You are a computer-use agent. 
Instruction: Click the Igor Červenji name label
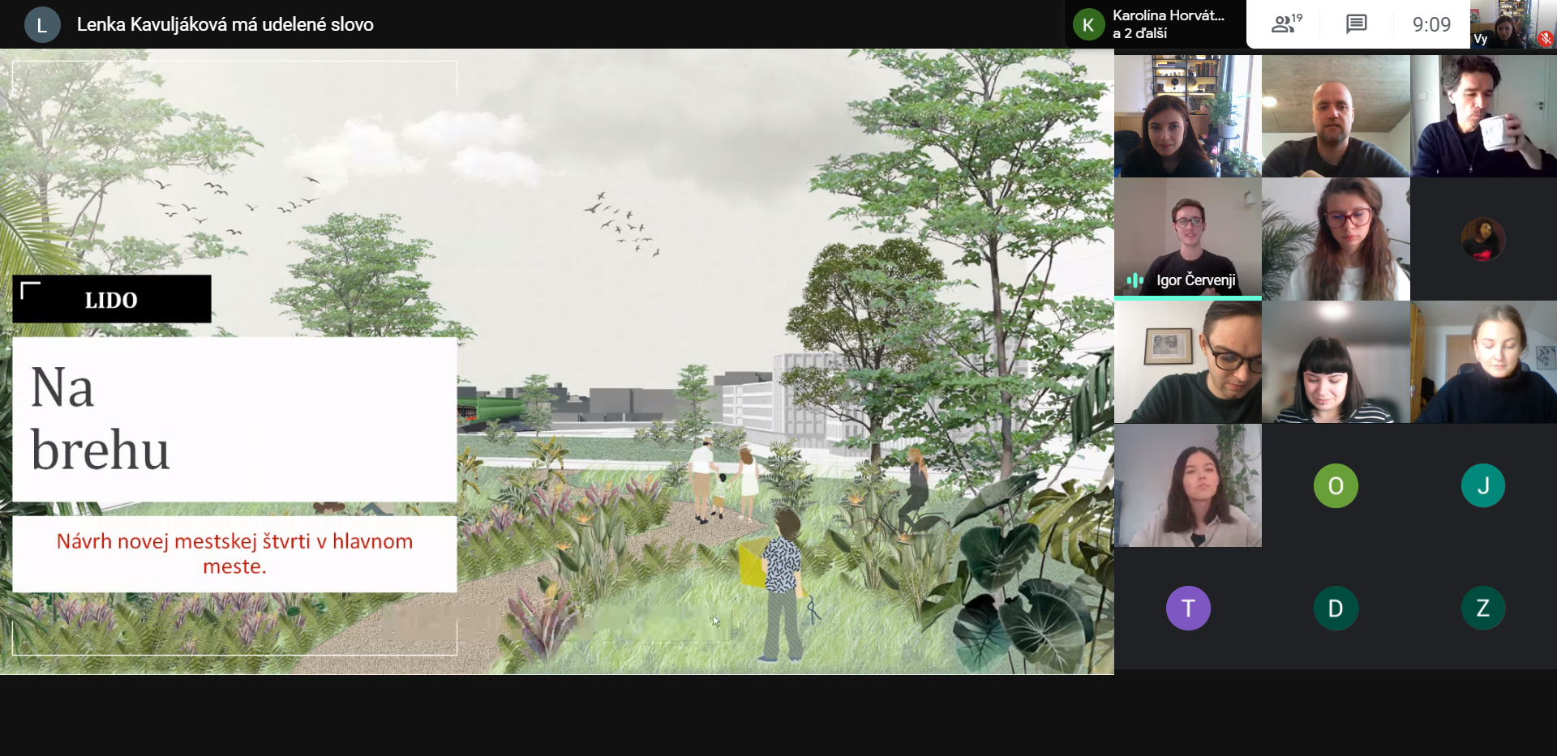(1196, 280)
